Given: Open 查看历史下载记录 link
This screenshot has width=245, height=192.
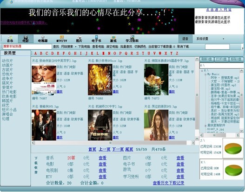Looking at the screenshot, I should tap(169, 183).
